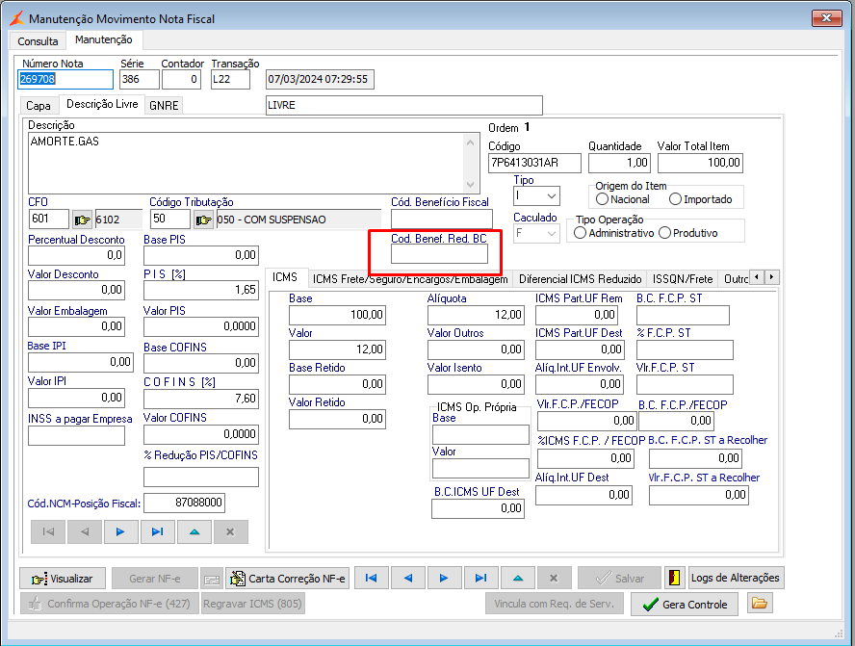This screenshot has height=646, width=855.
Task: Click the Cod. Benef. Red. BC field
Action: point(439,254)
